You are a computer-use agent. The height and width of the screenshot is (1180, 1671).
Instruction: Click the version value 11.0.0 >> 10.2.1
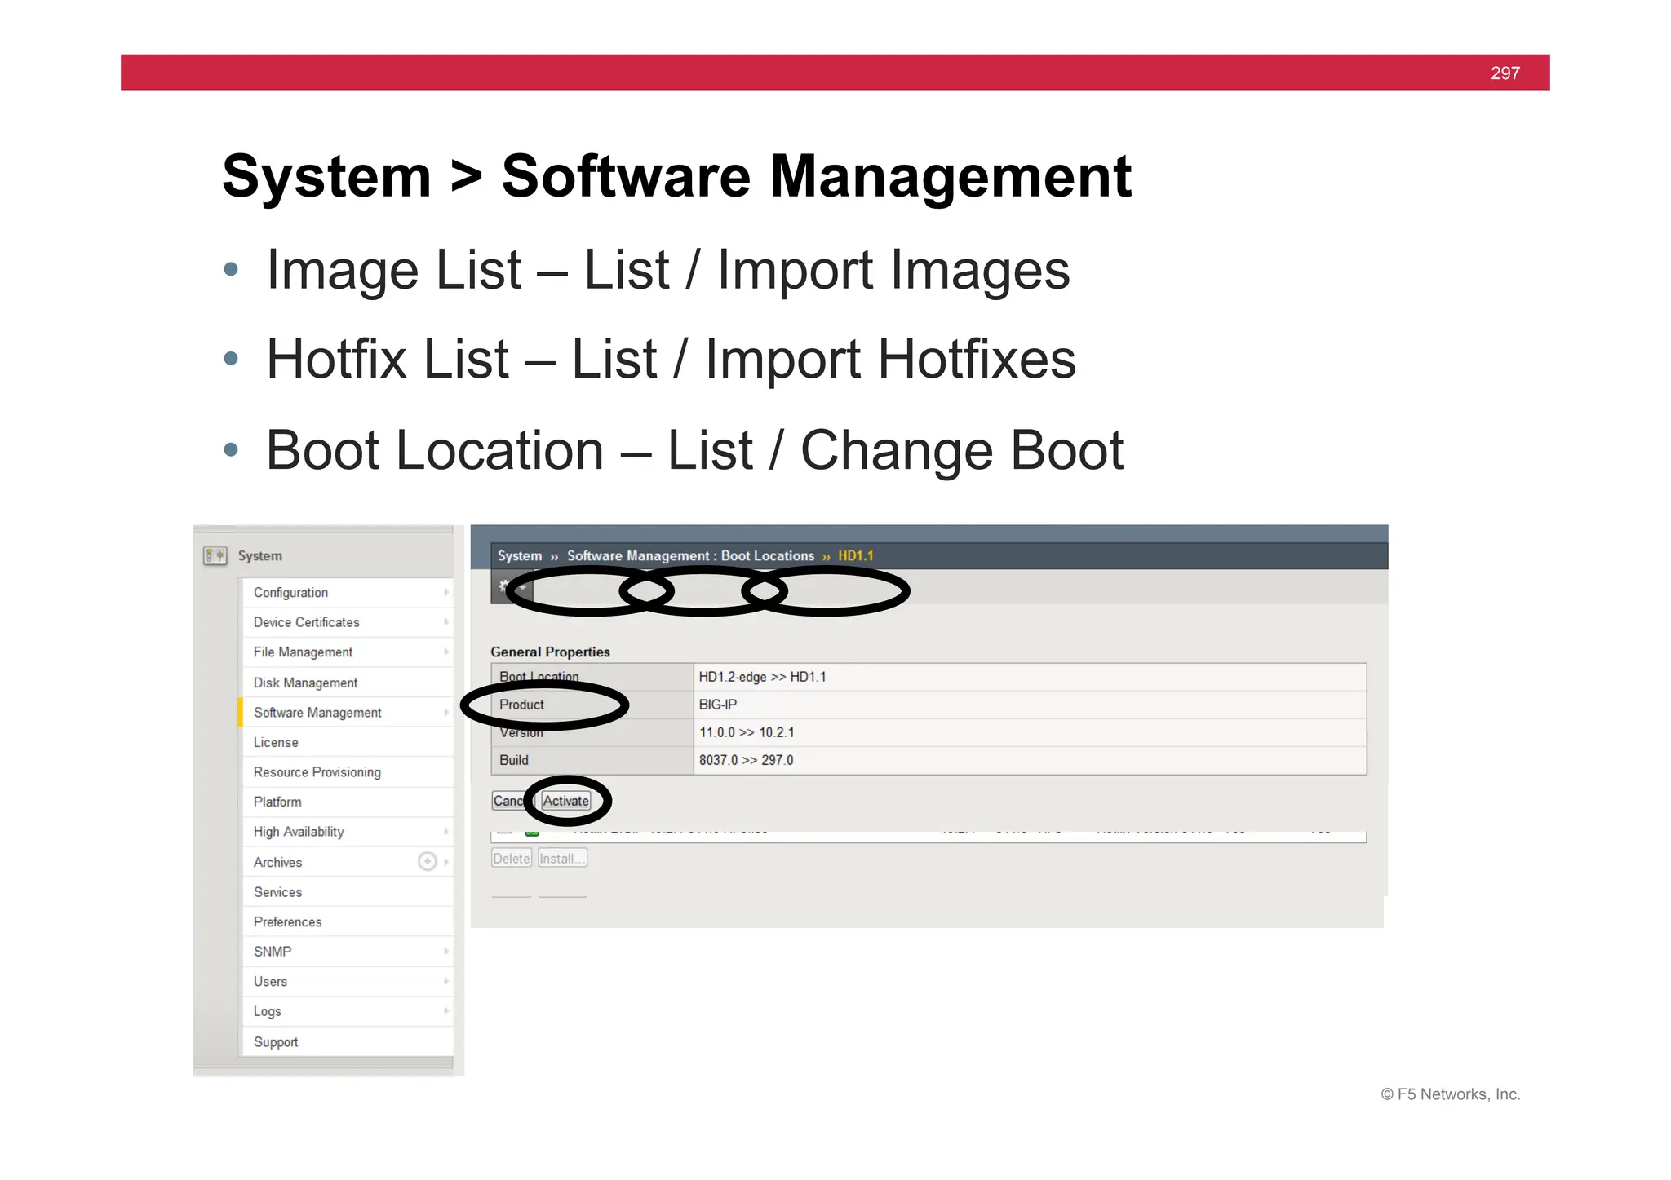tap(747, 732)
